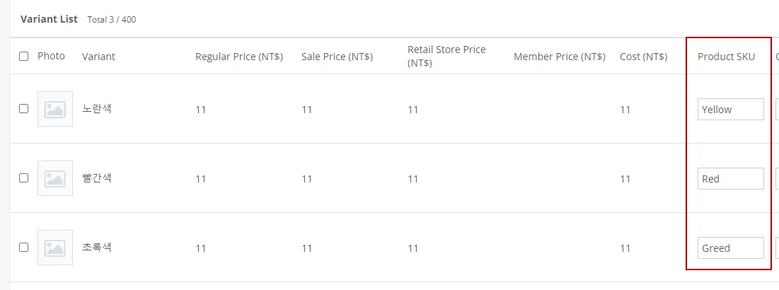Check the box for the 빨간색 variant row
779x290 pixels.
coord(24,178)
